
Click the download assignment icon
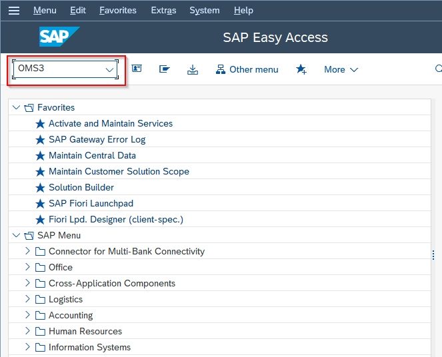pos(193,69)
